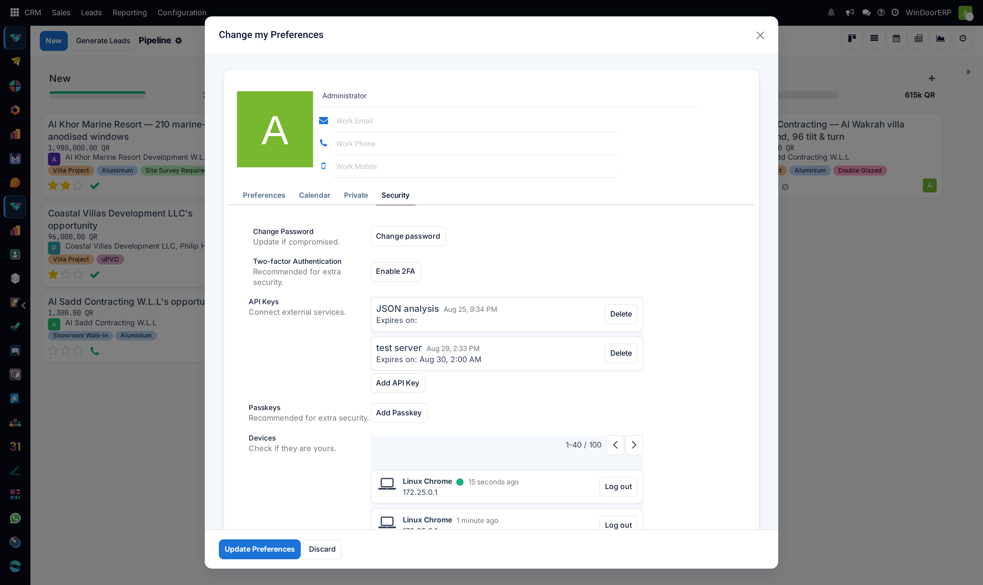Open the apps grid menu icon
Image resolution: width=983 pixels, height=585 pixels.
(15, 12)
